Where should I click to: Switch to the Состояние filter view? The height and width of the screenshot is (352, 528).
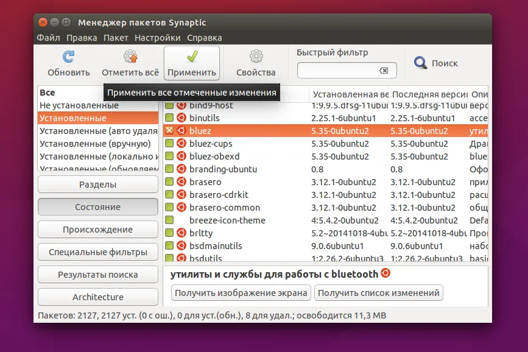tap(98, 207)
